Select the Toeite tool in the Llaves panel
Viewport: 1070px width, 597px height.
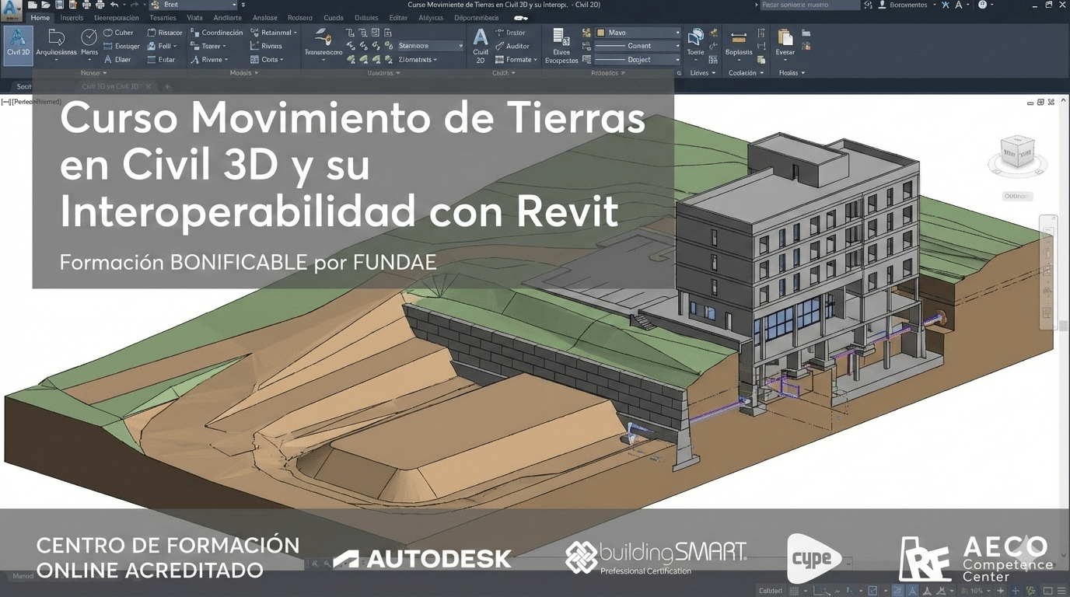coord(696,39)
